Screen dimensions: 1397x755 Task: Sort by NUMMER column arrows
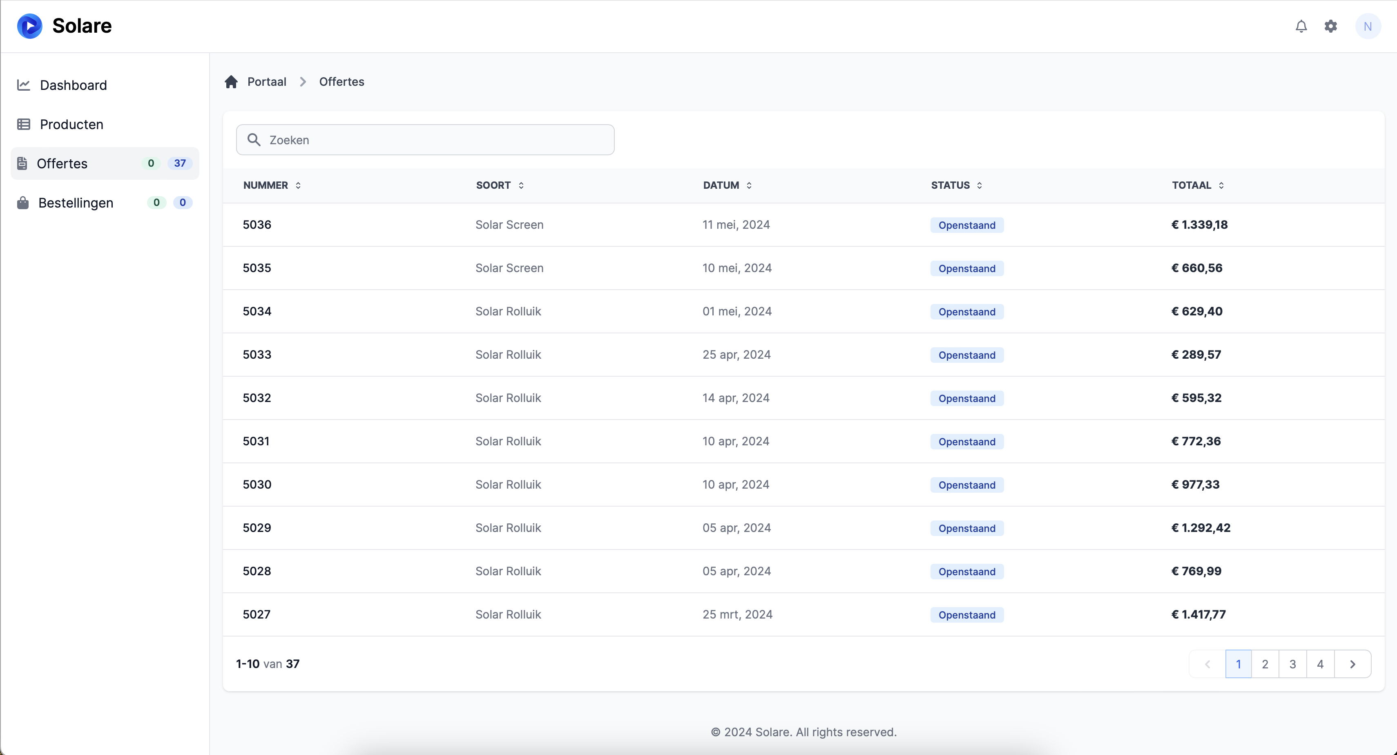[298, 185]
